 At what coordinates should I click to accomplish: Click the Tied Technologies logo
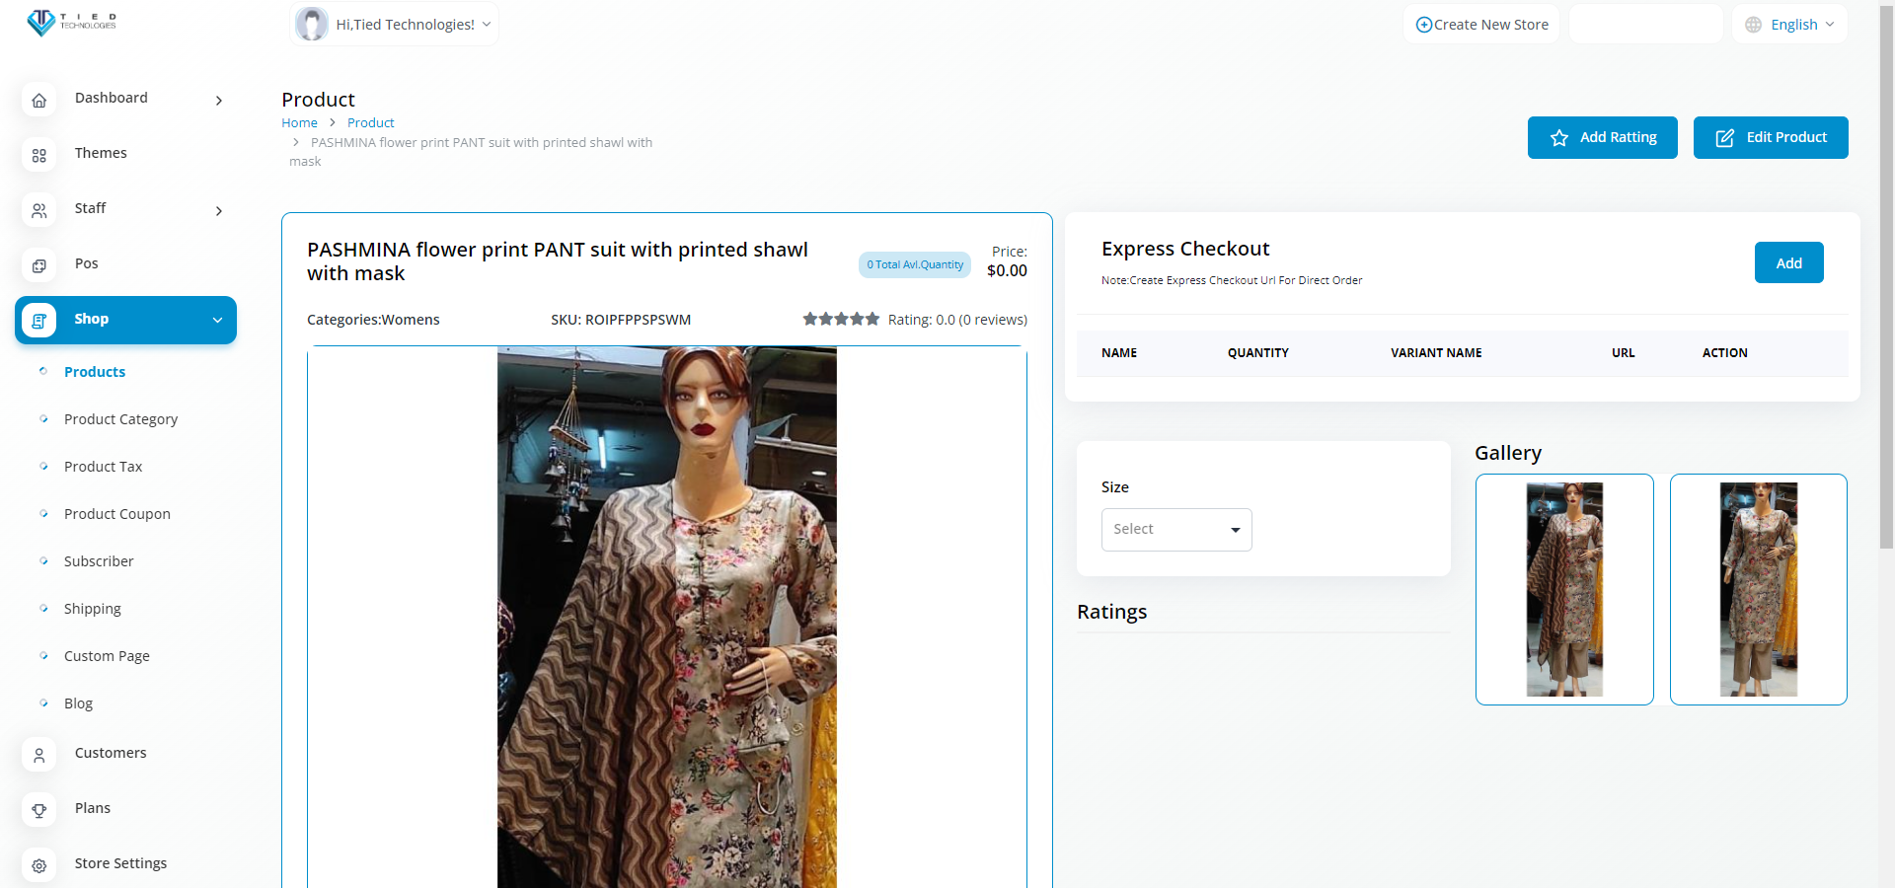click(71, 22)
